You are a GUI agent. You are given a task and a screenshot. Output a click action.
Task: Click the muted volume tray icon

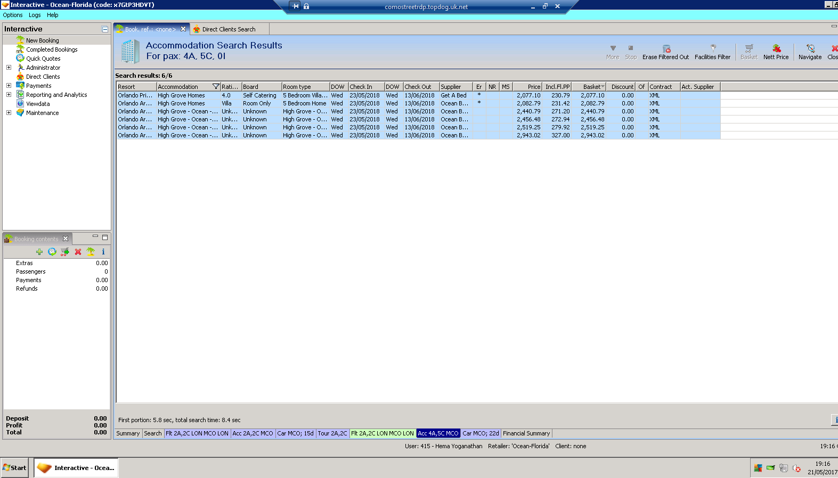[796, 468]
